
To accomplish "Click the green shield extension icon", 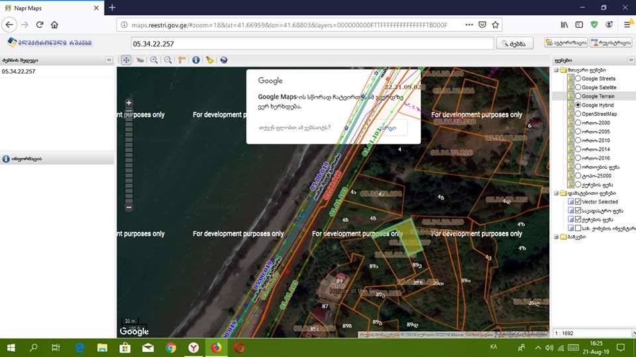I will pos(594,25).
